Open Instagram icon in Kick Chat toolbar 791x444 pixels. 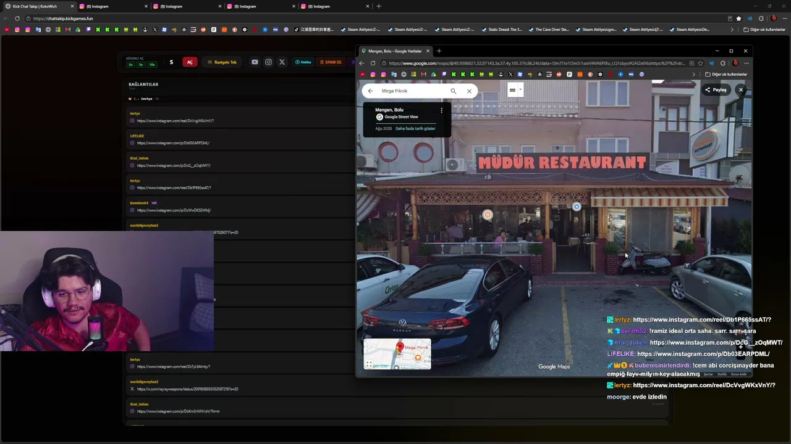[268, 62]
